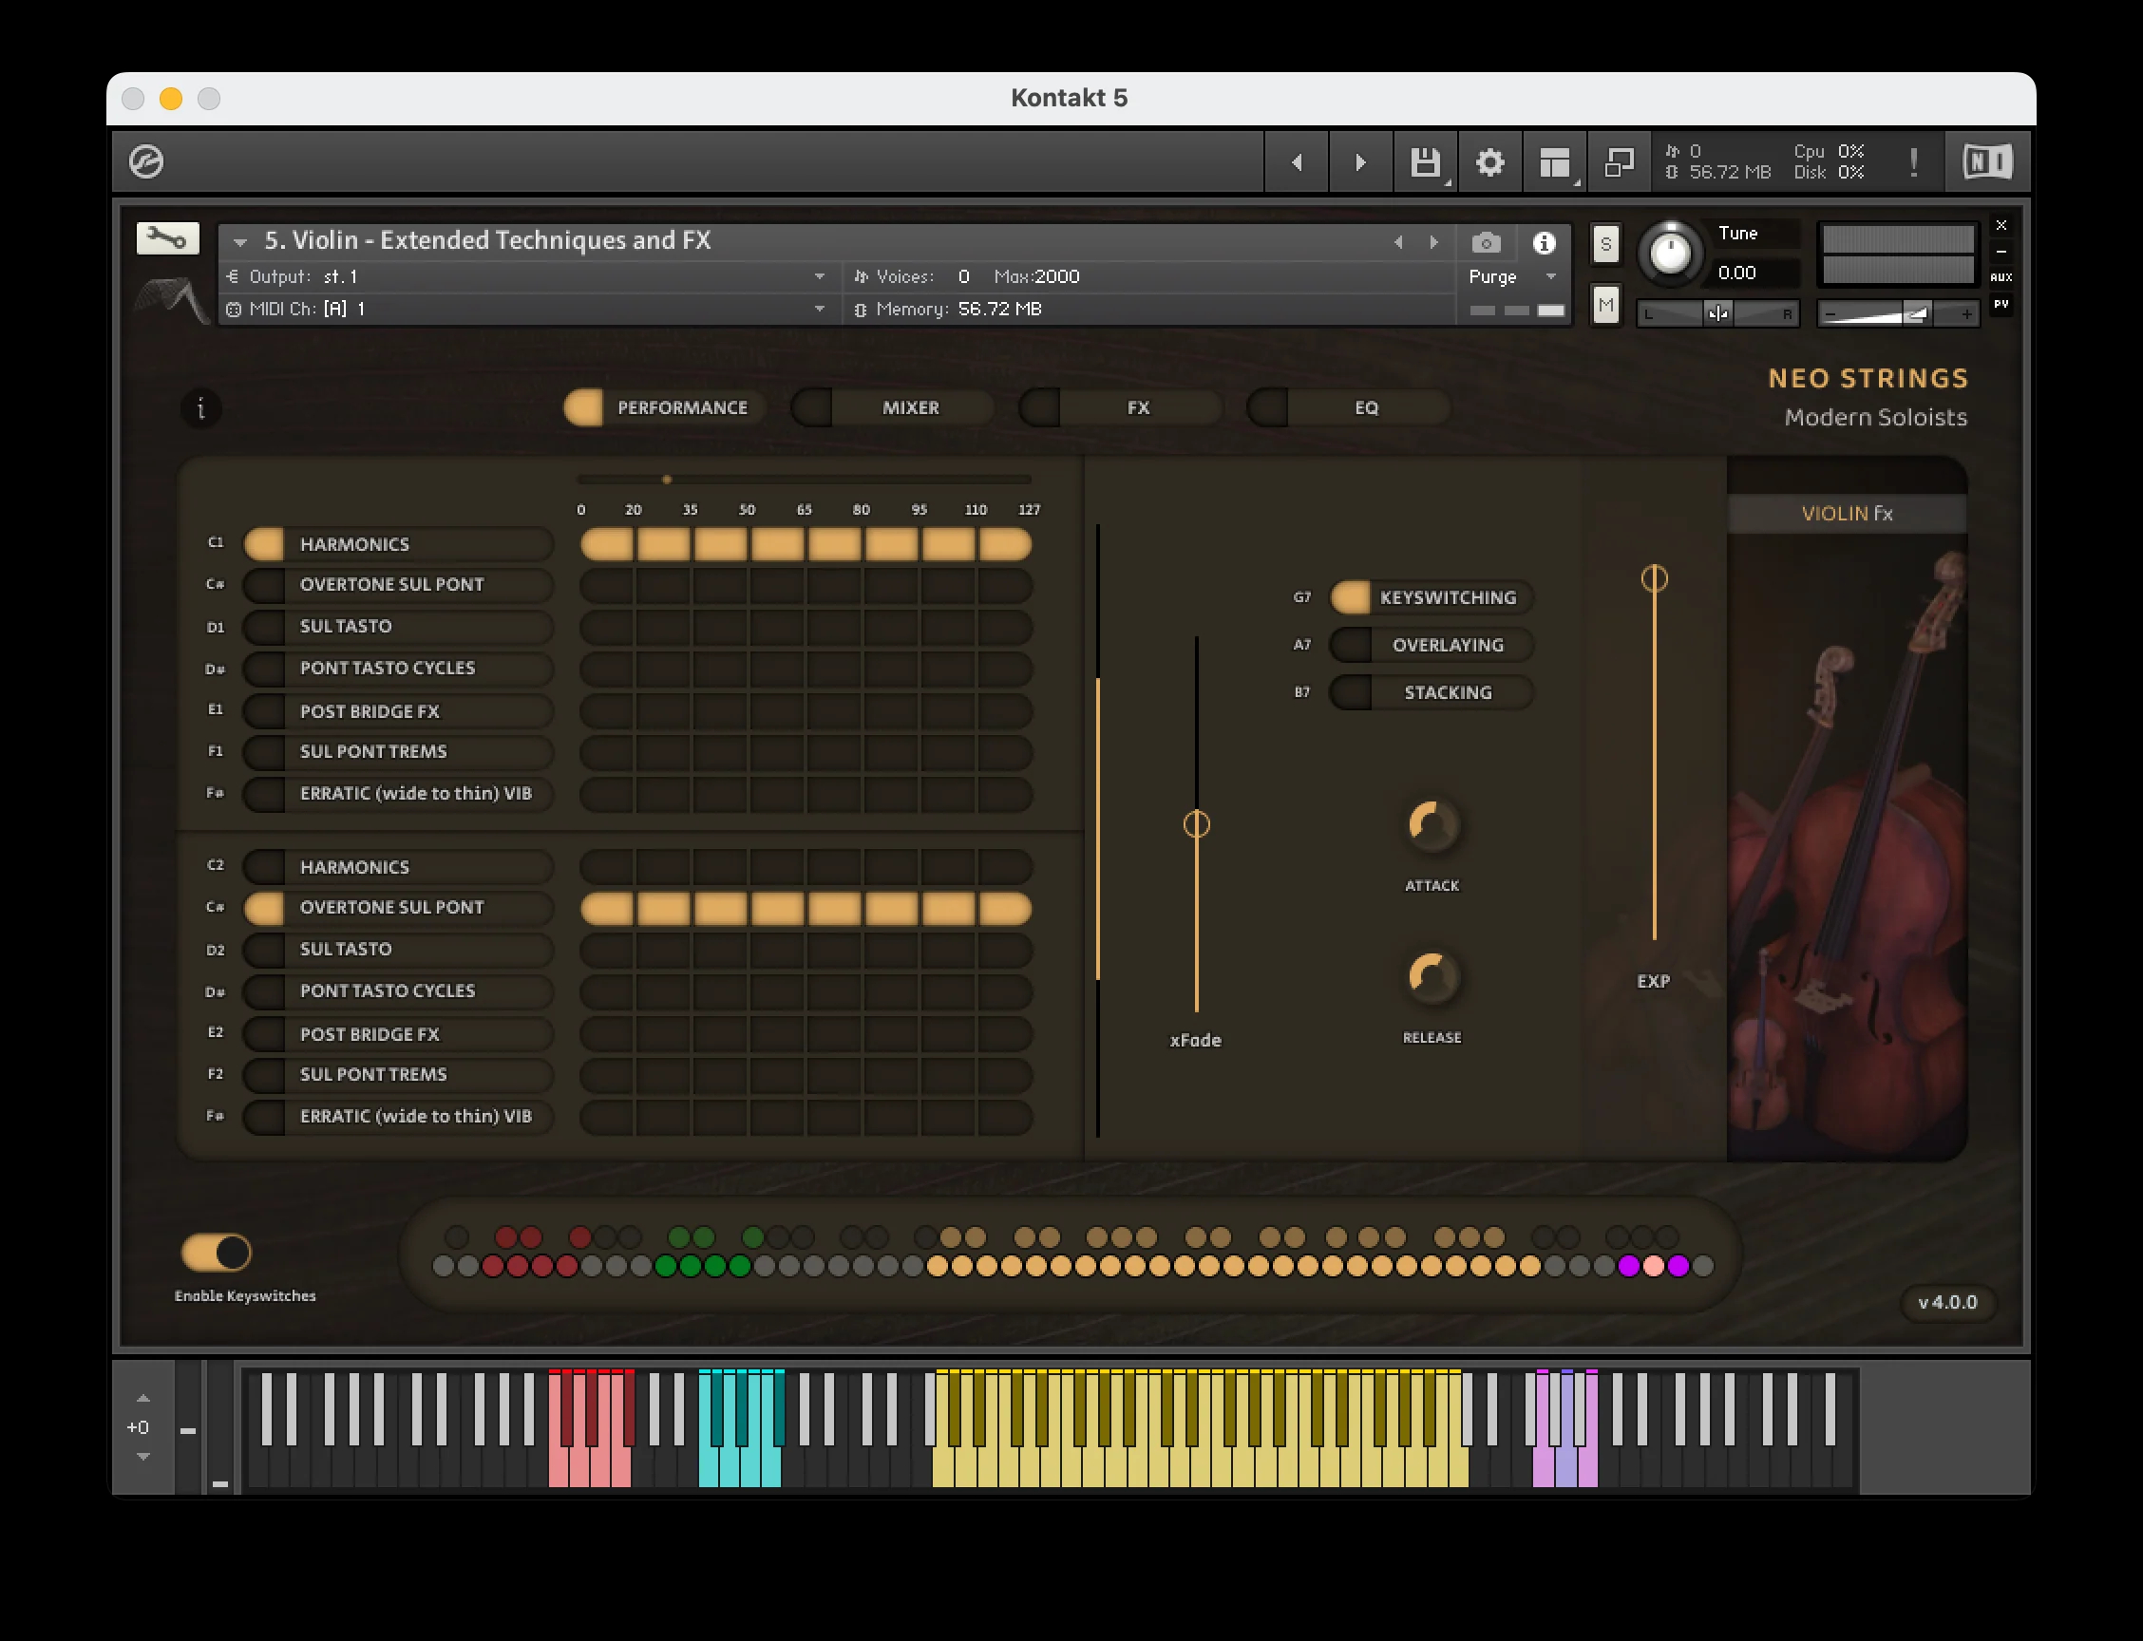Viewport: 2143px width, 1641px height.
Task: Click the RELEASE knob
Action: pos(1432,978)
